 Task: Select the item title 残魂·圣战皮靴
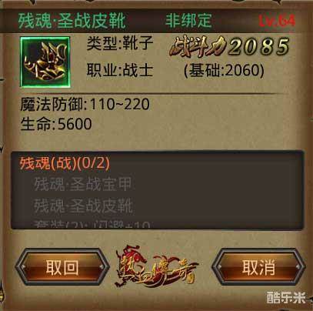coord(72,21)
